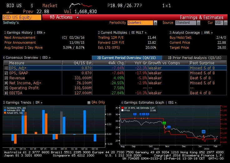Screen dimensions: 230x163
Task: Click the blue Estimate bar at Q2 16
Action: (x=85, y=122)
